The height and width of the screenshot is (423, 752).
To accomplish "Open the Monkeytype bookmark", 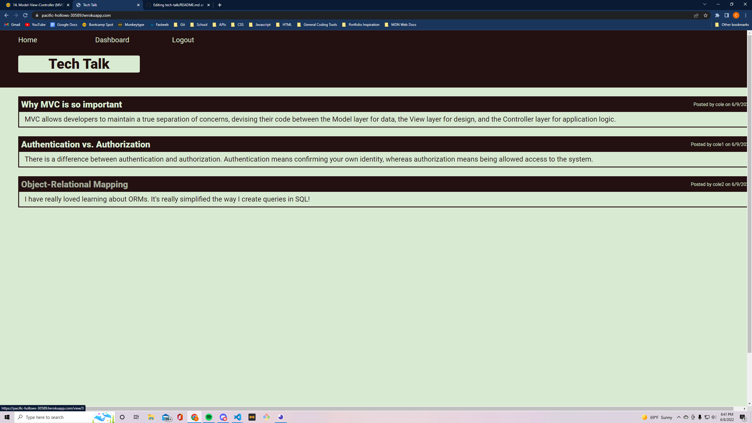I will tap(131, 25).
